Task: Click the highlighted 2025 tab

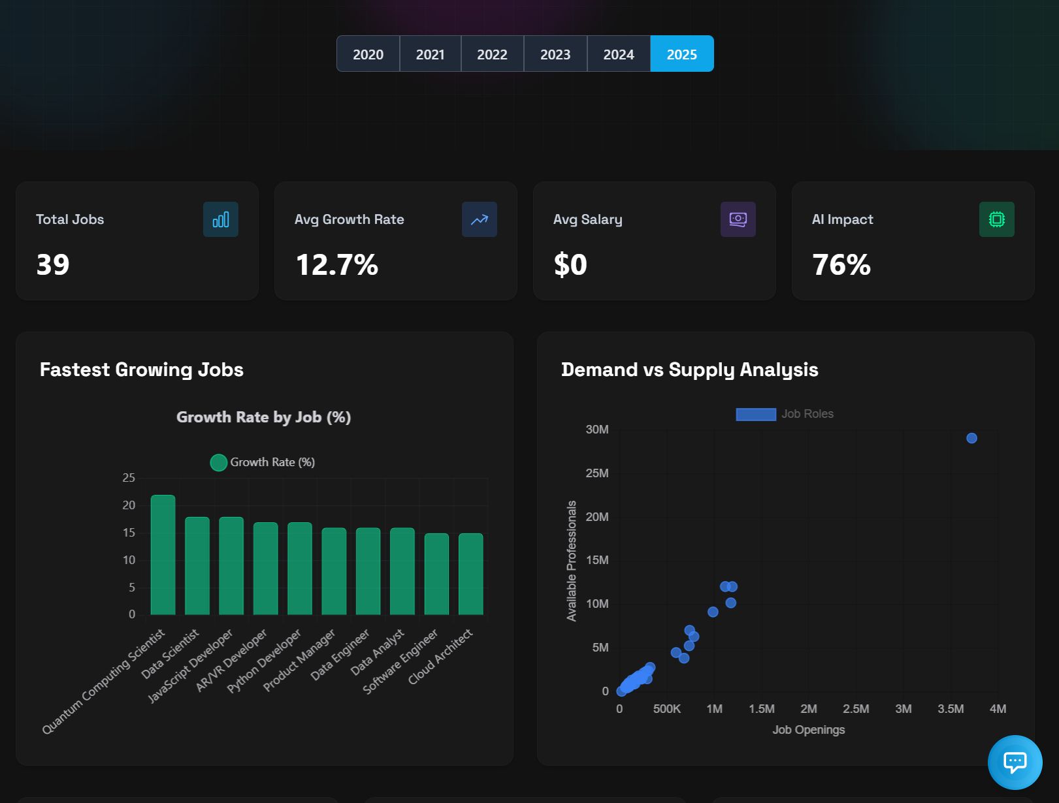Action: click(x=681, y=54)
